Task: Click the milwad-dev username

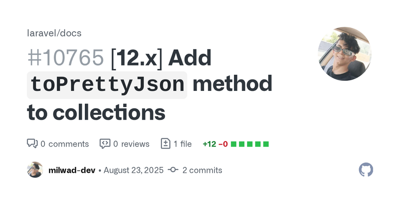Action: [72, 170]
